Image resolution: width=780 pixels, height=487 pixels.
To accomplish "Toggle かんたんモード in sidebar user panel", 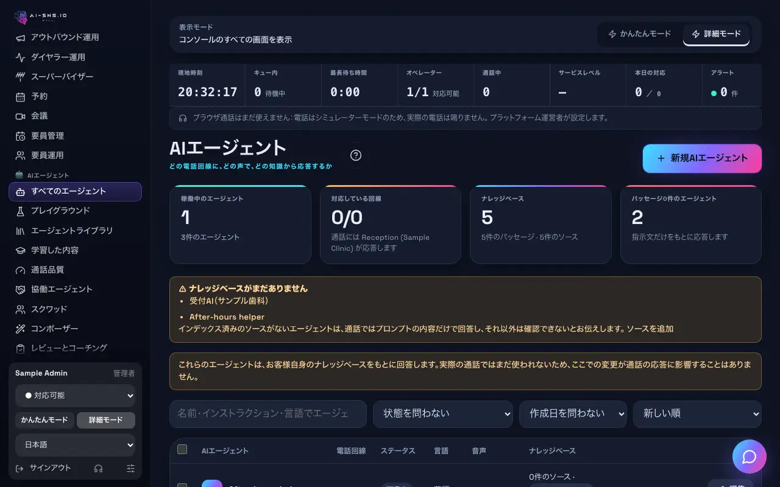I will coord(44,420).
